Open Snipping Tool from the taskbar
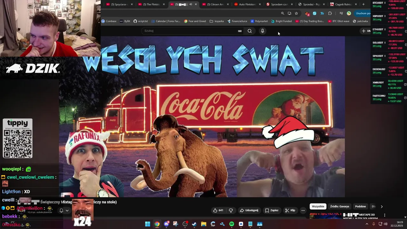This screenshot has width=407, height=229. 176,224
